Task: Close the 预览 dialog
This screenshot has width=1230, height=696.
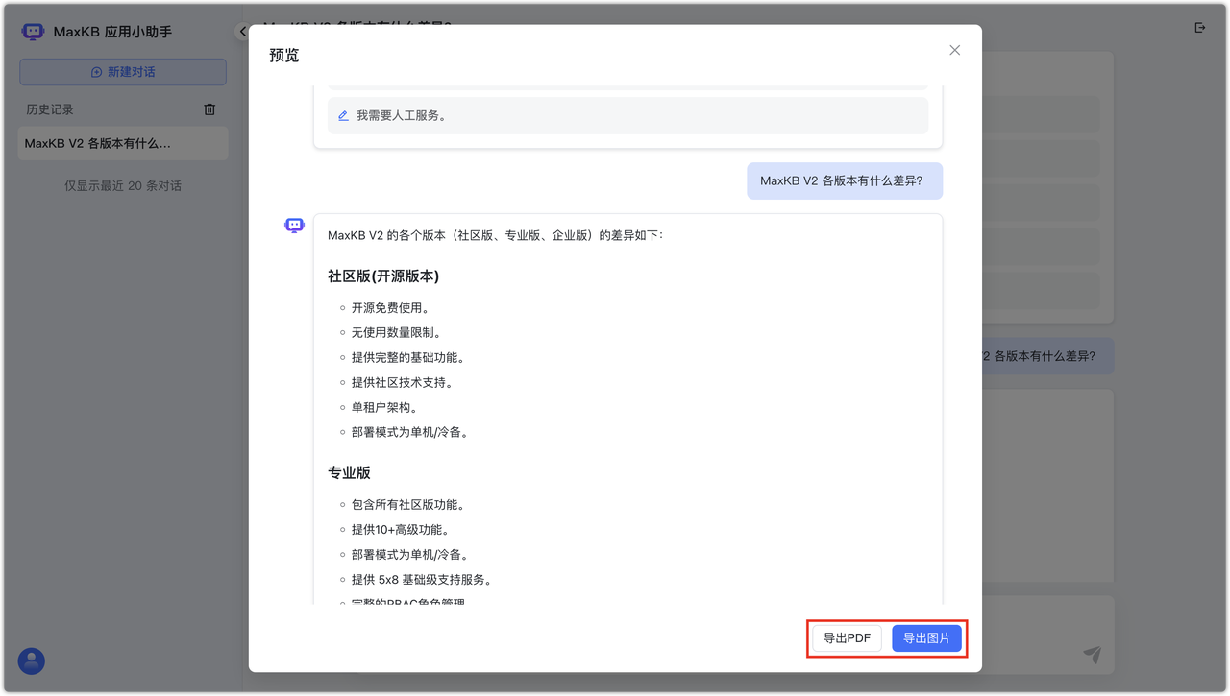Action: click(954, 50)
